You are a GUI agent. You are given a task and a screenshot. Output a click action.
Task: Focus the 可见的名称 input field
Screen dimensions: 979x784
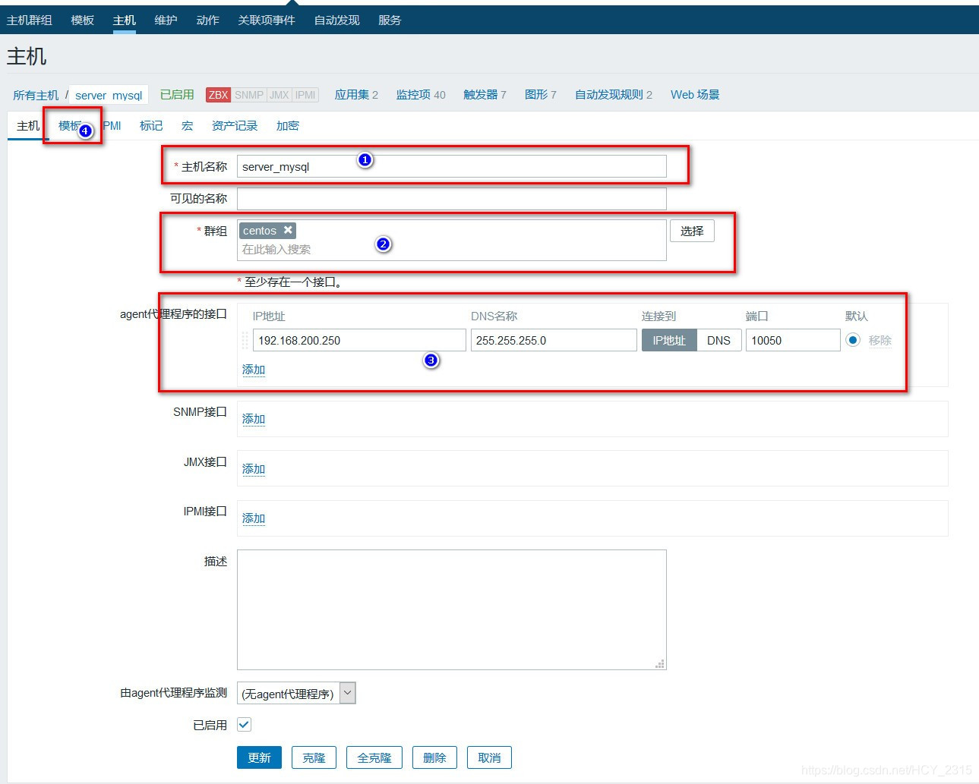(452, 199)
